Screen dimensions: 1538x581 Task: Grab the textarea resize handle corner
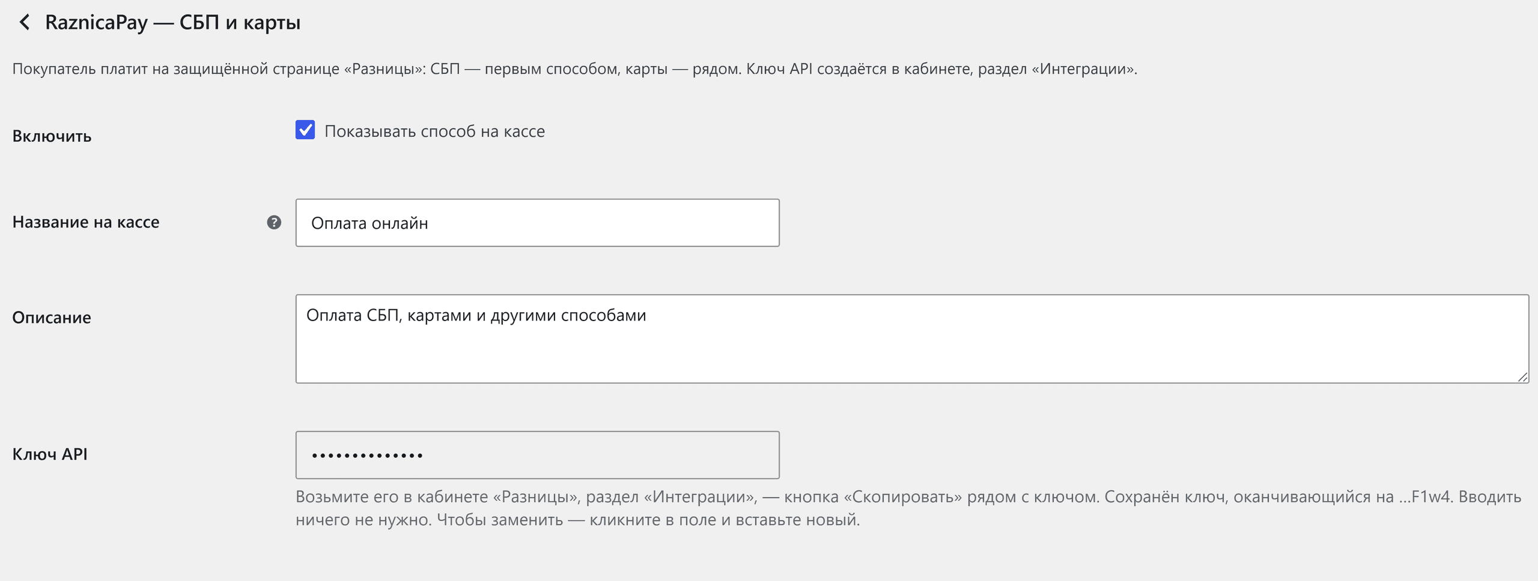(1523, 377)
